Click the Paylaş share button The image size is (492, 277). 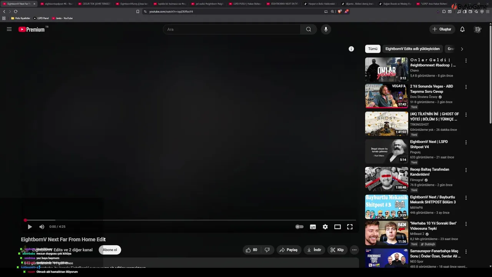[x=288, y=250]
